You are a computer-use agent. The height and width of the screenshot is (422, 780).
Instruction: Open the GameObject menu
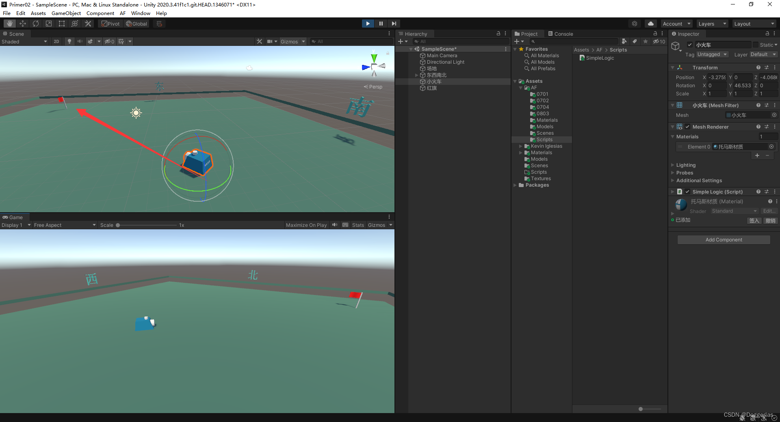(66, 13)
